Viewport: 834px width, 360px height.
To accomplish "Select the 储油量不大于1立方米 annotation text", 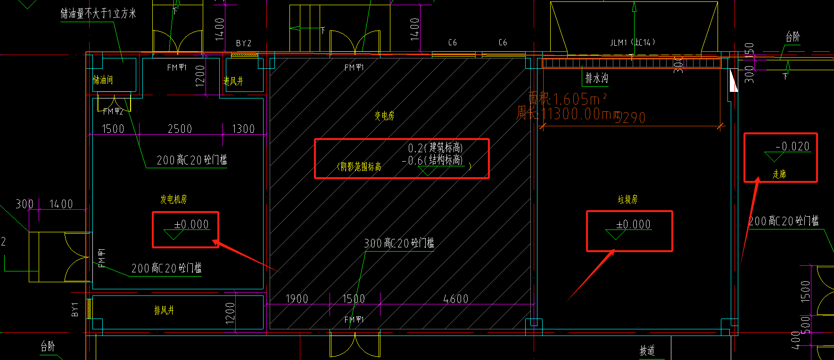I will coord(98,13).
